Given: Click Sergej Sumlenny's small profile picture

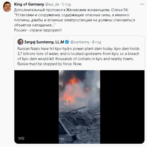Looking at the screenshot, I should click(20, 42).
